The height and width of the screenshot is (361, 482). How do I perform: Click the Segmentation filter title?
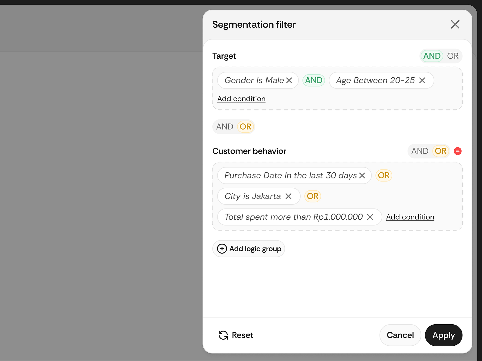pos(254,24)
